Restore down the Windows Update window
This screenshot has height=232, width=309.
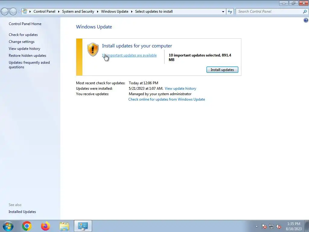[294, 3]
